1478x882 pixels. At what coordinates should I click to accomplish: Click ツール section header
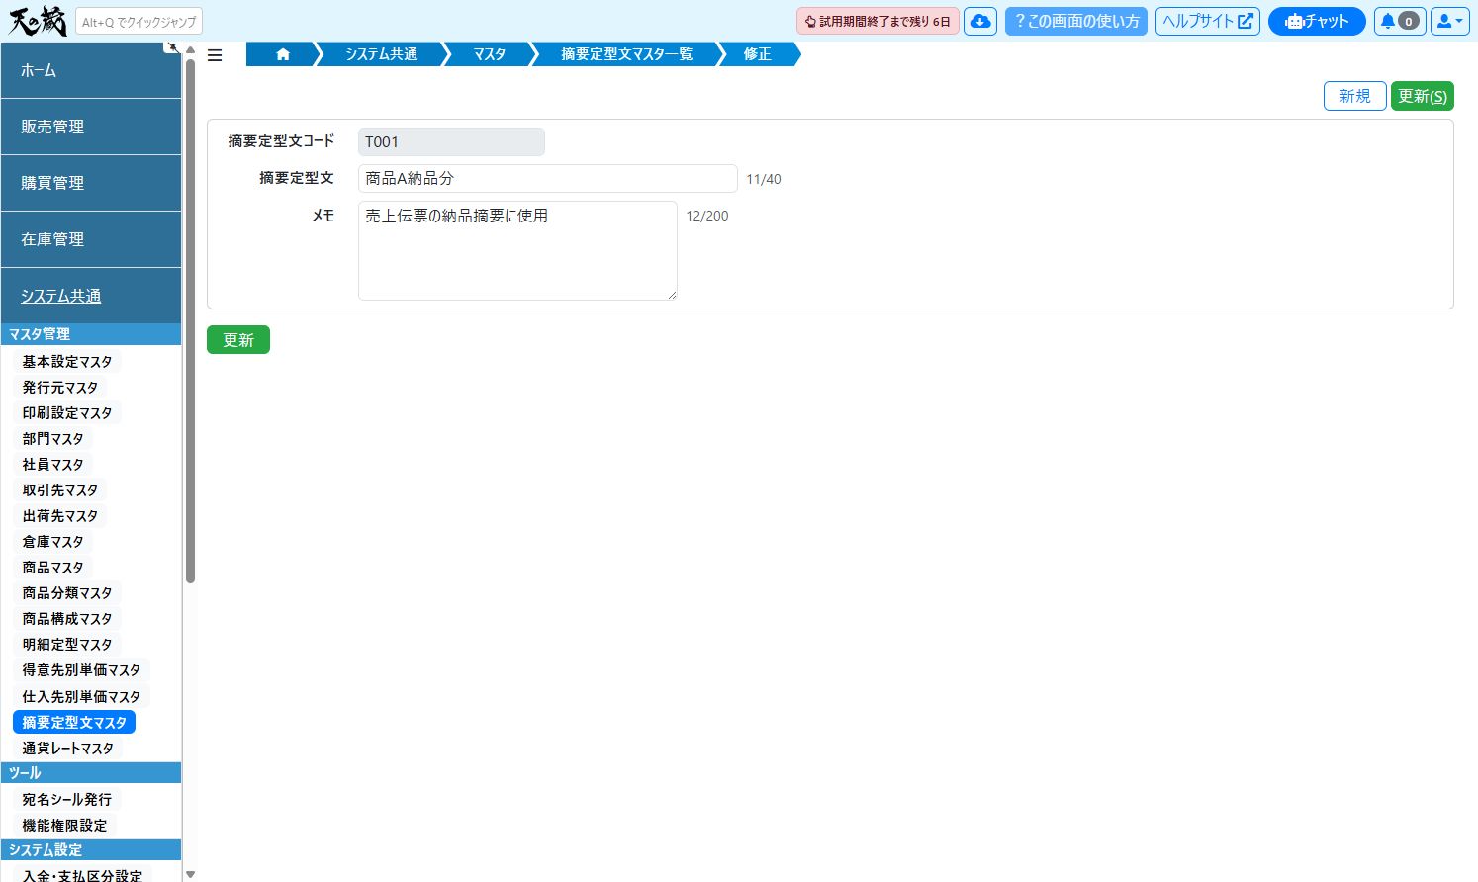pos(91,773)
